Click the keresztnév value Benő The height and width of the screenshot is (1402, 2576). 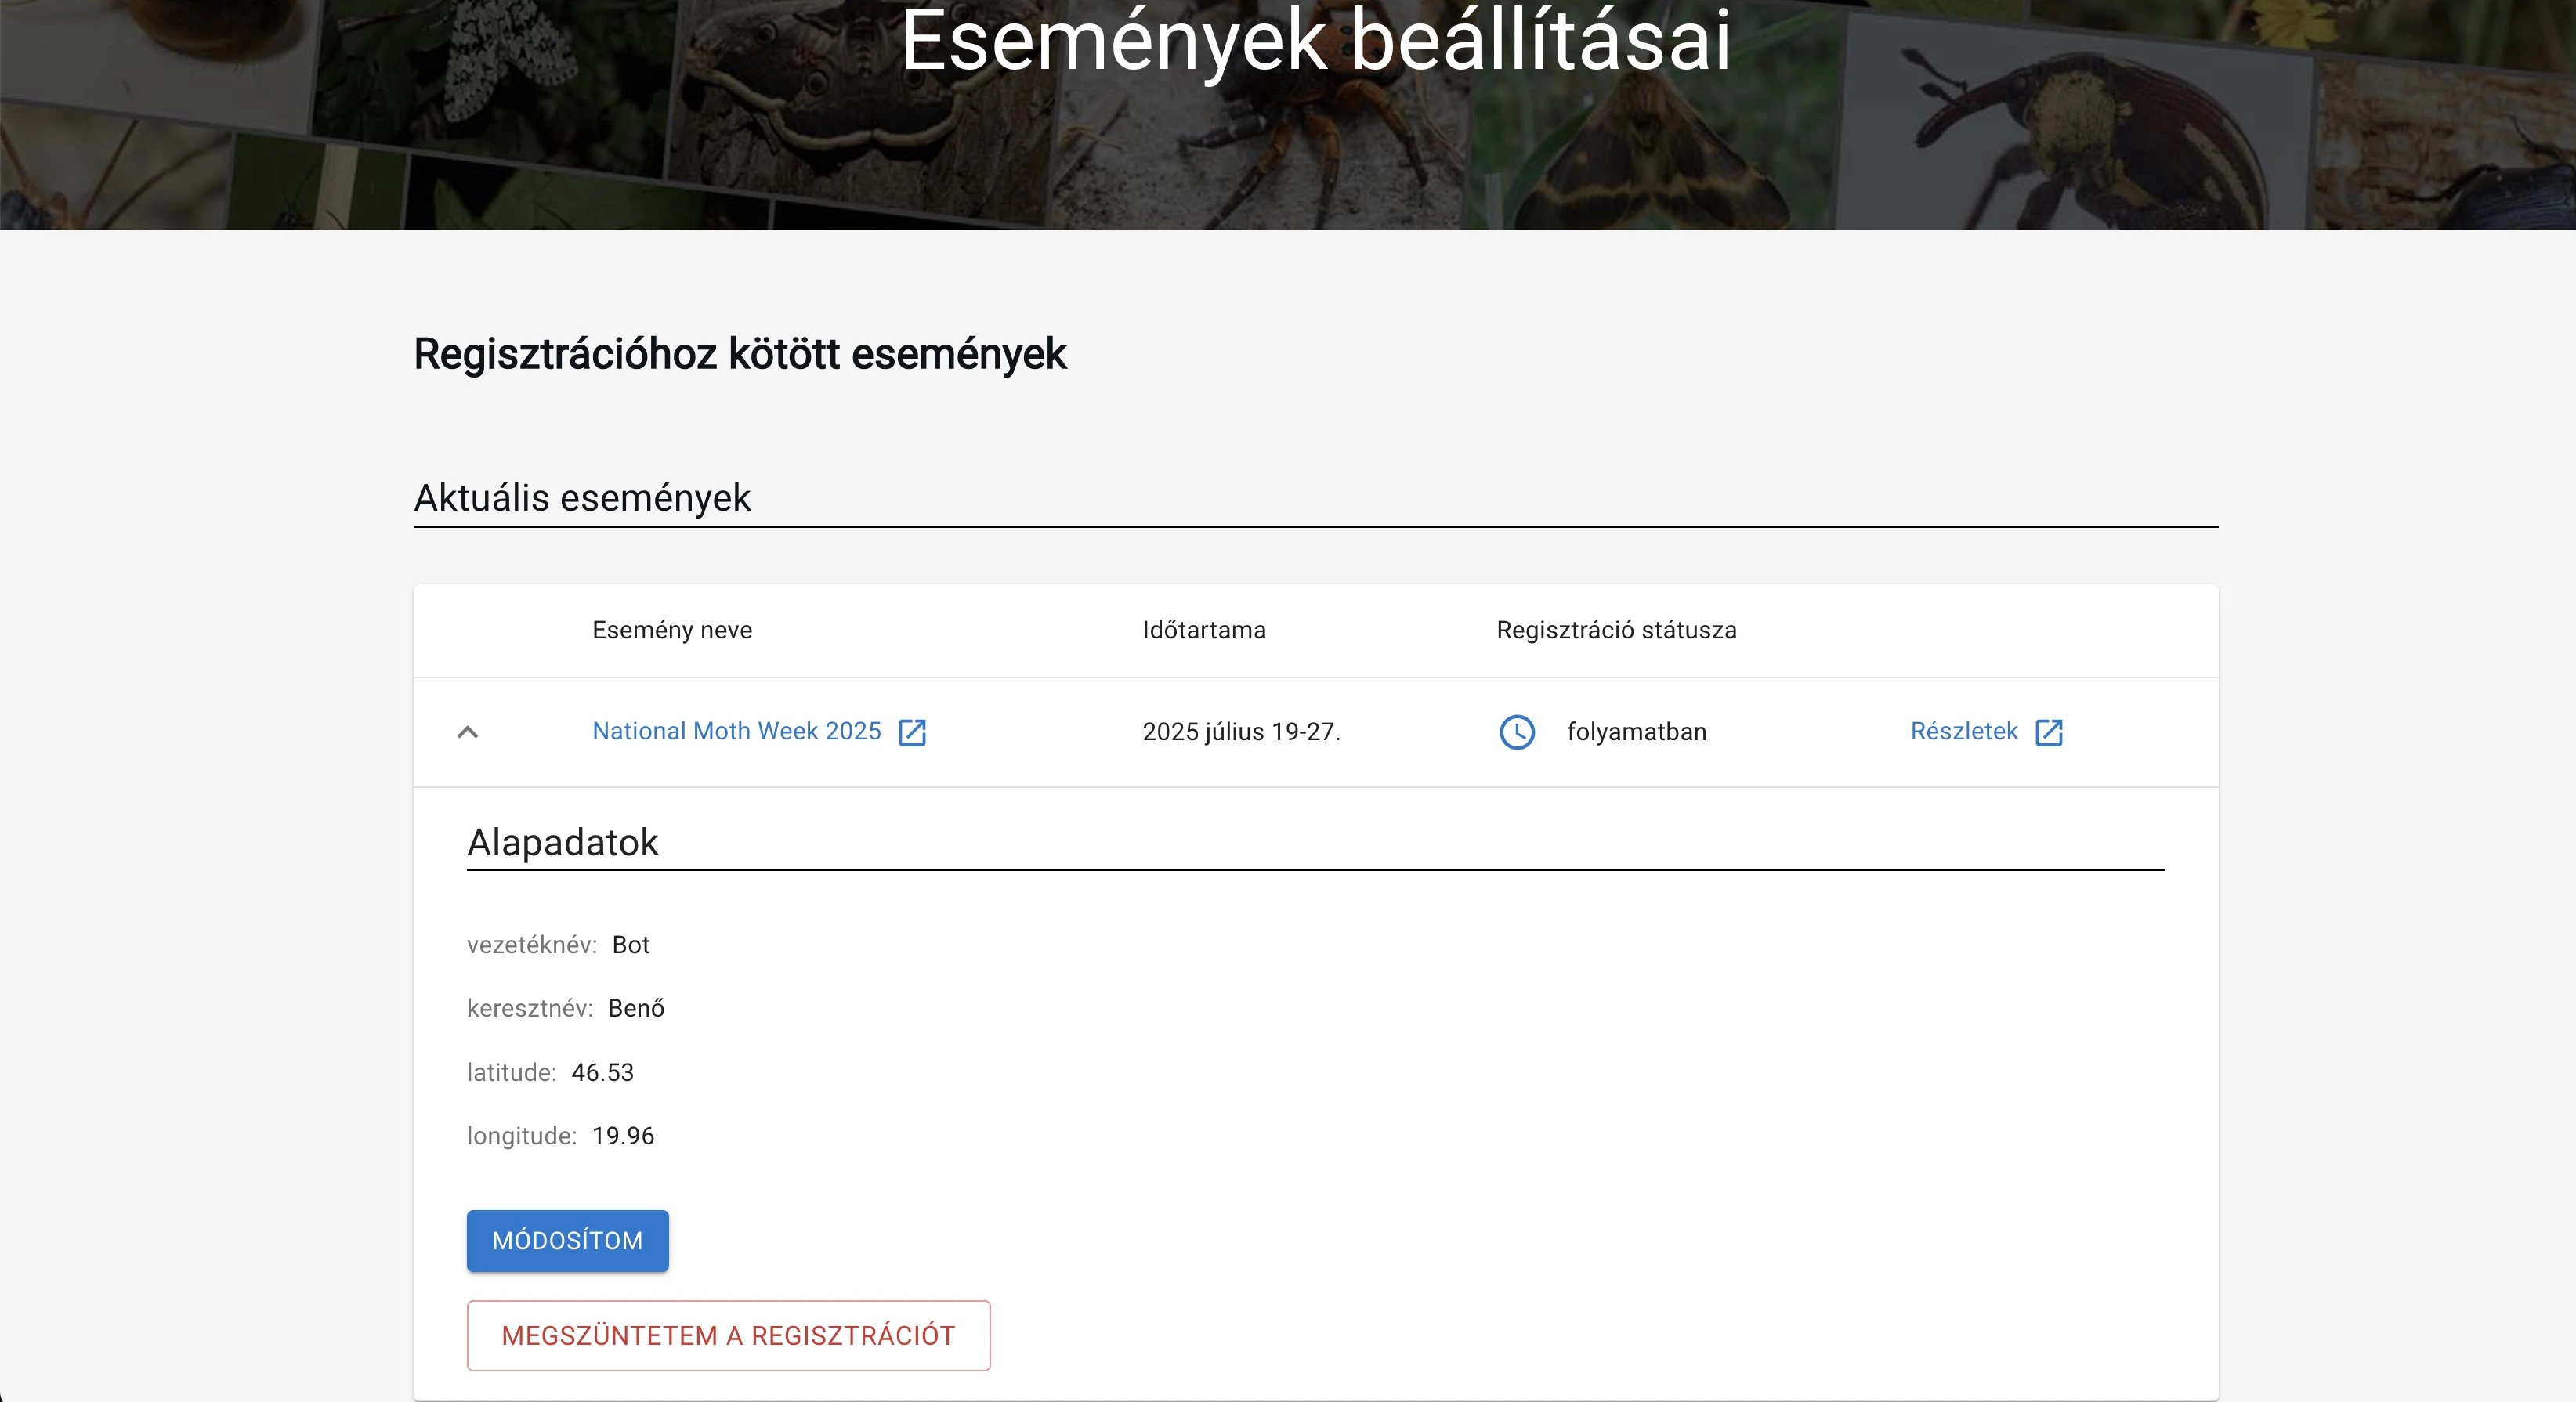[635, 1008]
